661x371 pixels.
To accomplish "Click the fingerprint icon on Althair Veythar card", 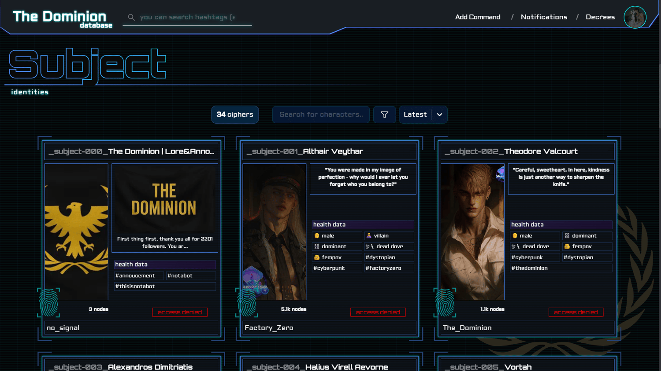I will click(x=247, y=302).
